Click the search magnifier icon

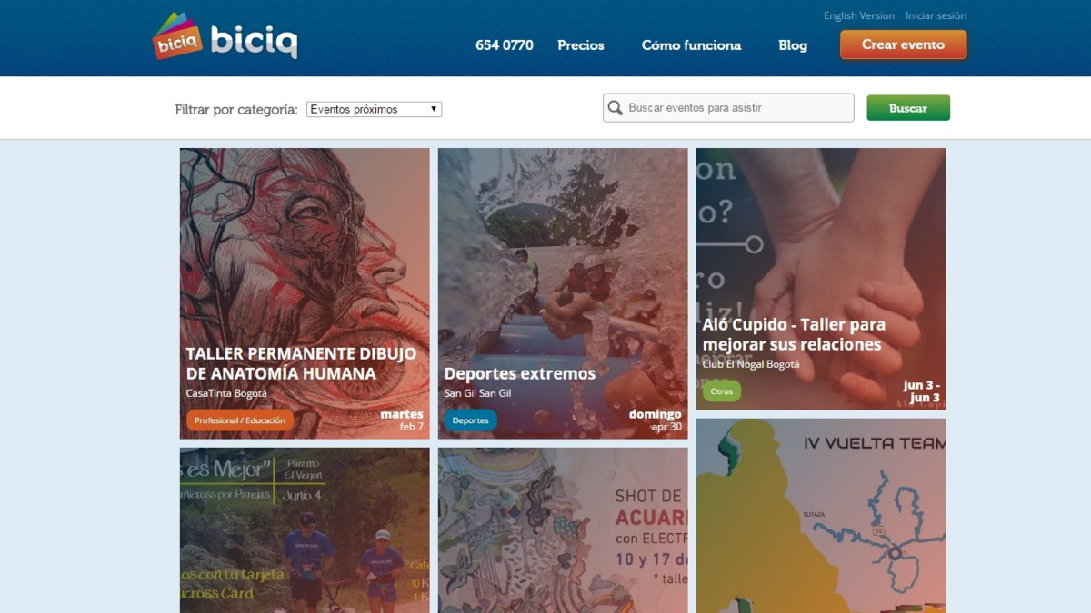(616, 108)
